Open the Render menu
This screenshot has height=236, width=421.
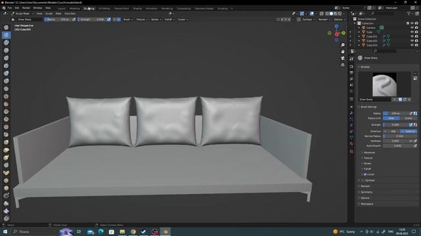26,8
